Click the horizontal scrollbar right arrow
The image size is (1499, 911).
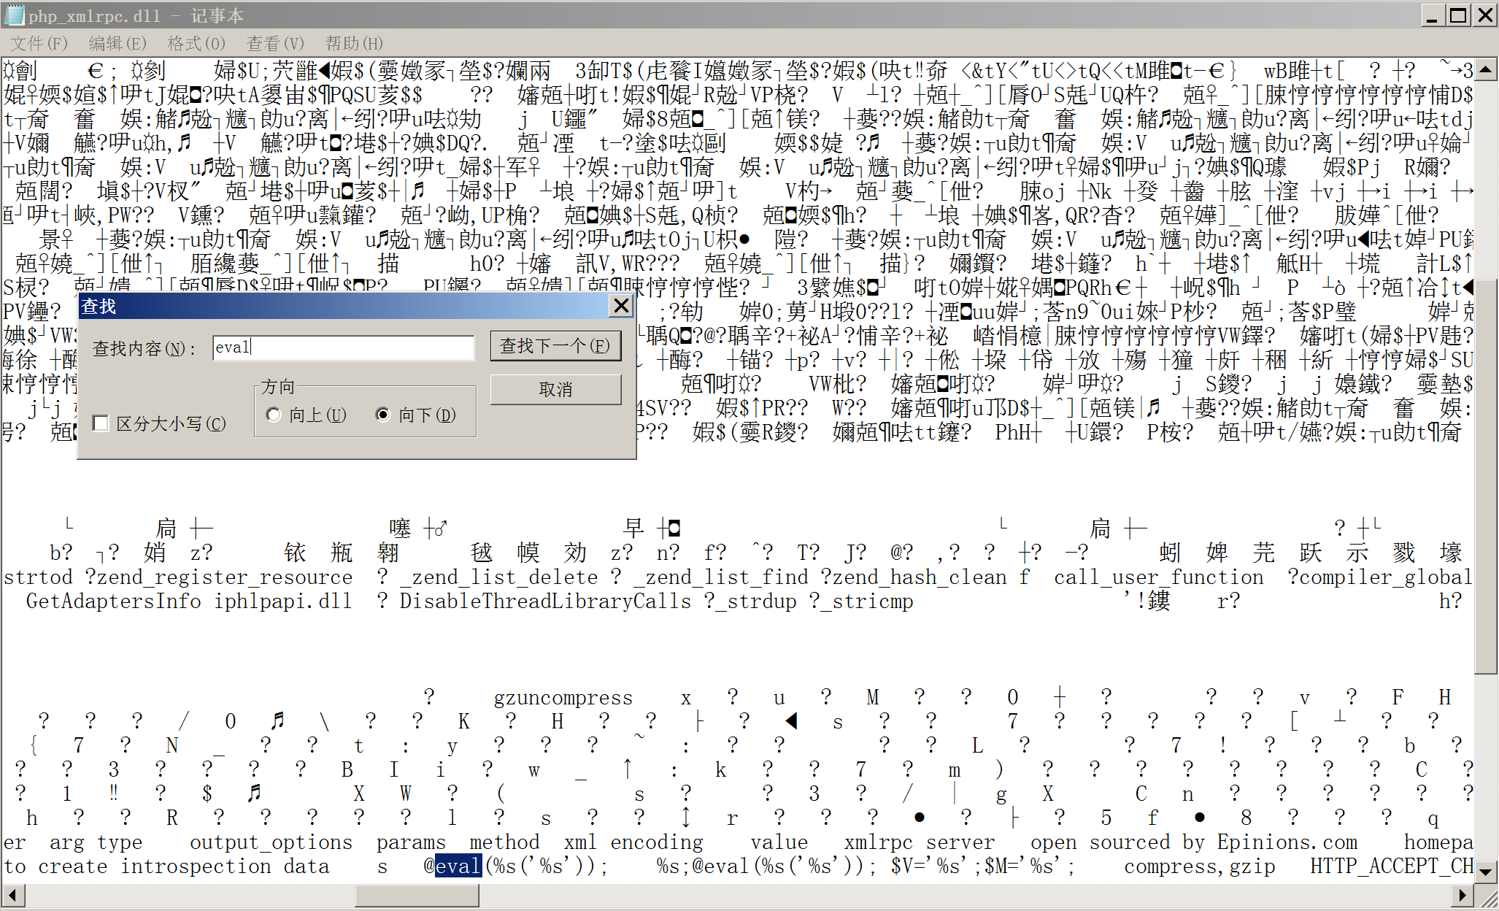point(1462,896)
